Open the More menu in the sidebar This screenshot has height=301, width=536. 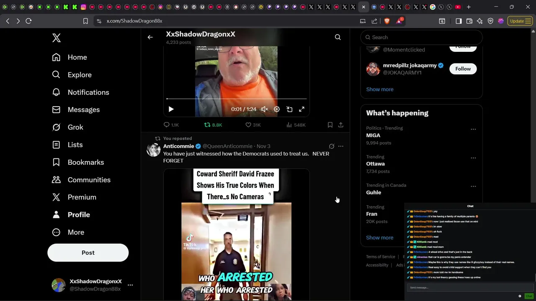pos(68,232)
